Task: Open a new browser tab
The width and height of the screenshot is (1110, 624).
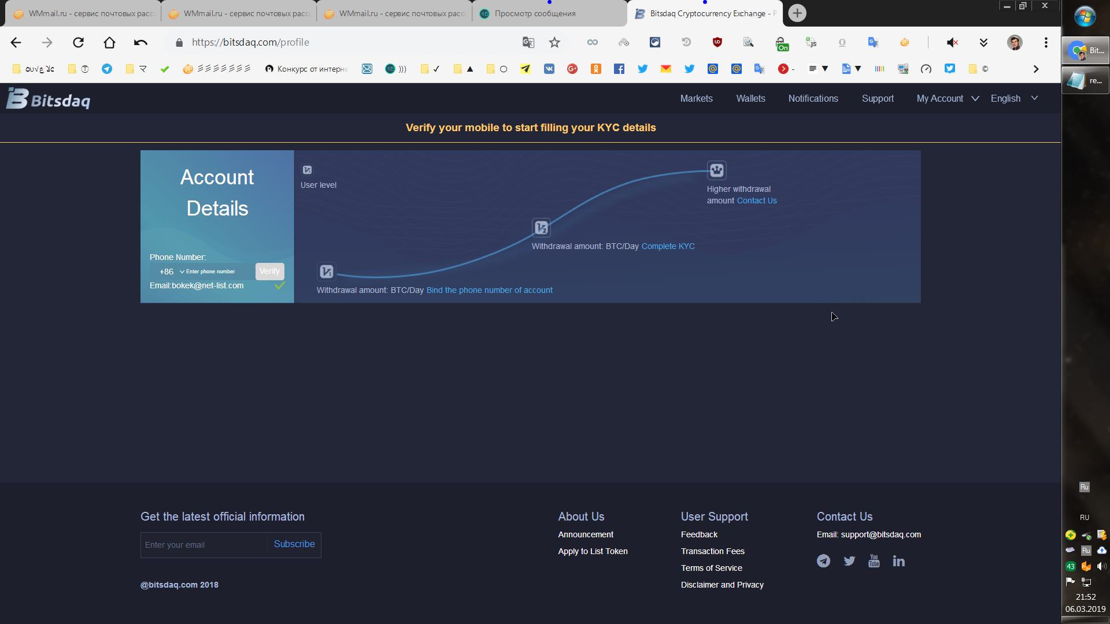Action: click(797, 13)
